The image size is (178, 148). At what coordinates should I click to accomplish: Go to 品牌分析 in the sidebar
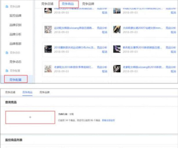(x=15, y=34)
